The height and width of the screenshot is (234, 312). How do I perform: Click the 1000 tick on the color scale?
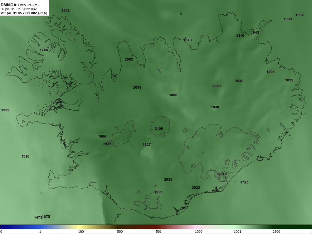click(x=198, y=232)
